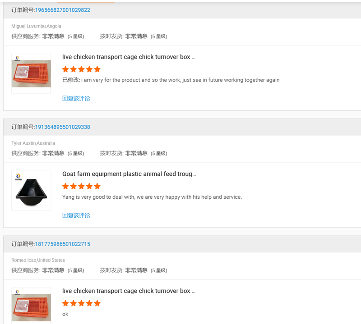Reply to Miguel Luvumbu's review via 回复该评论
The height and width of the screenshot is (324, 361).
(76, 98)
